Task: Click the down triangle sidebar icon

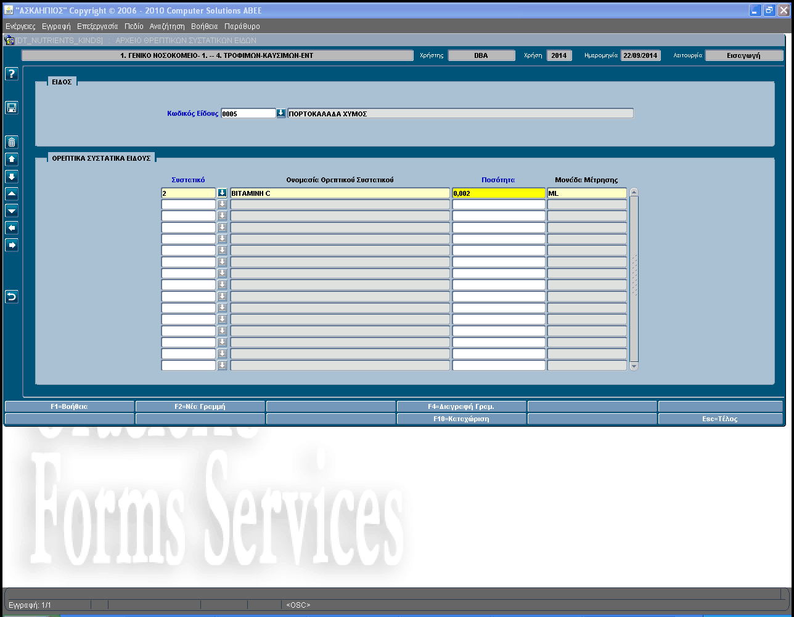Action: pyautogui.click(x=11, y=211)
